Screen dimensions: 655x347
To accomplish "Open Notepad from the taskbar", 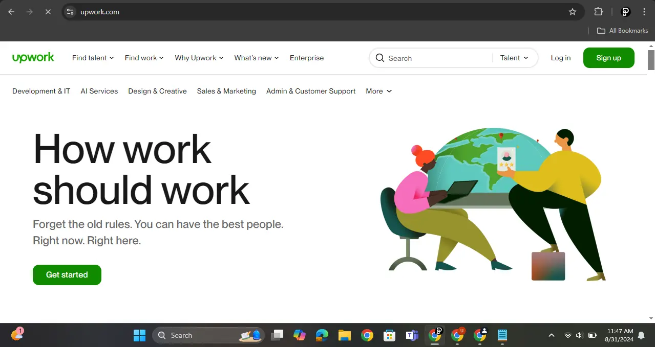I will [x=502, y=335].
